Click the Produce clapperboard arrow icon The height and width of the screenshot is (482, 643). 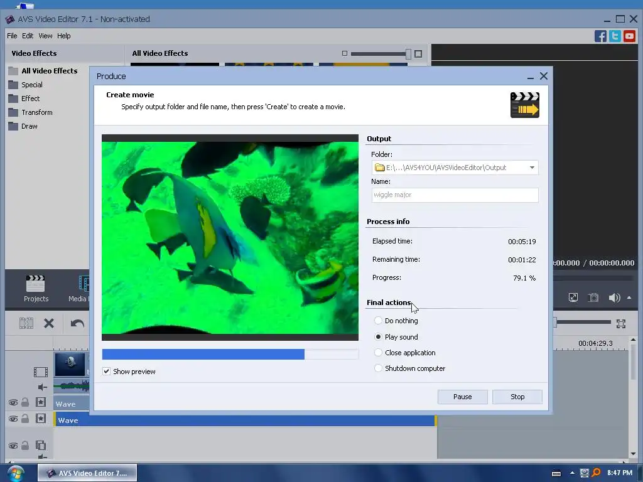(x=524, y=105)
